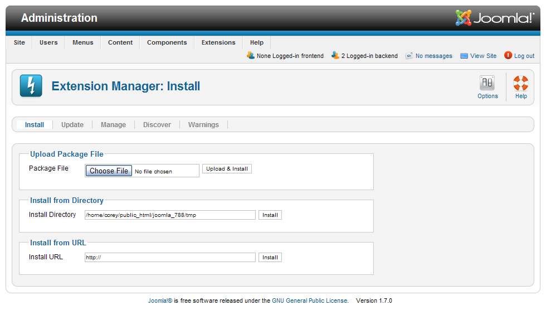Switch to the Update tab
The height and width of the screenshot is (310, 546).
coord(72,125)
